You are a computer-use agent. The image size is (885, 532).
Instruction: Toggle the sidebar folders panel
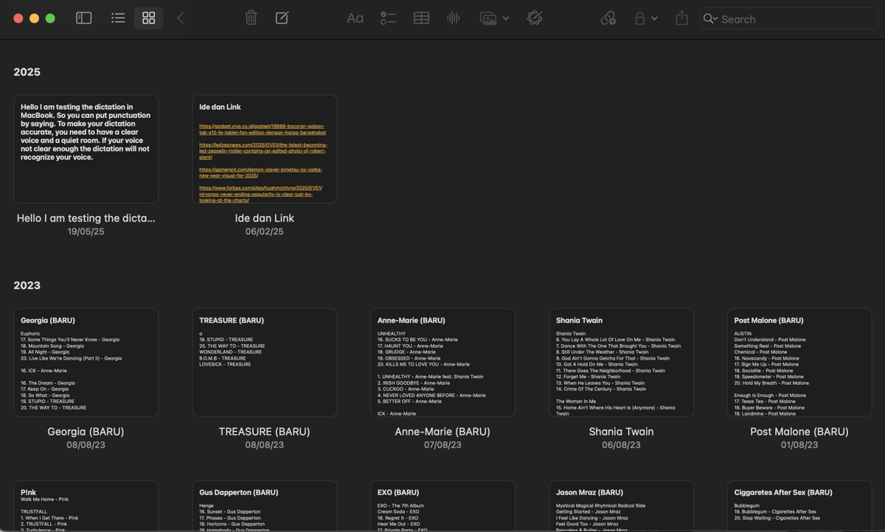84,18
